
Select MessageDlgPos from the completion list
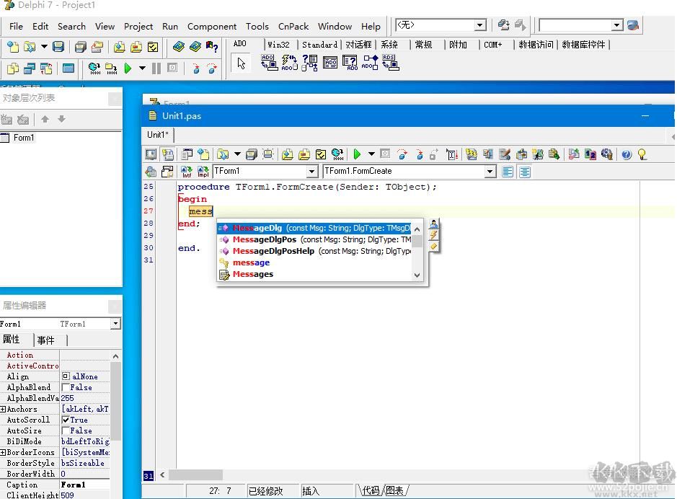point(265,239)
